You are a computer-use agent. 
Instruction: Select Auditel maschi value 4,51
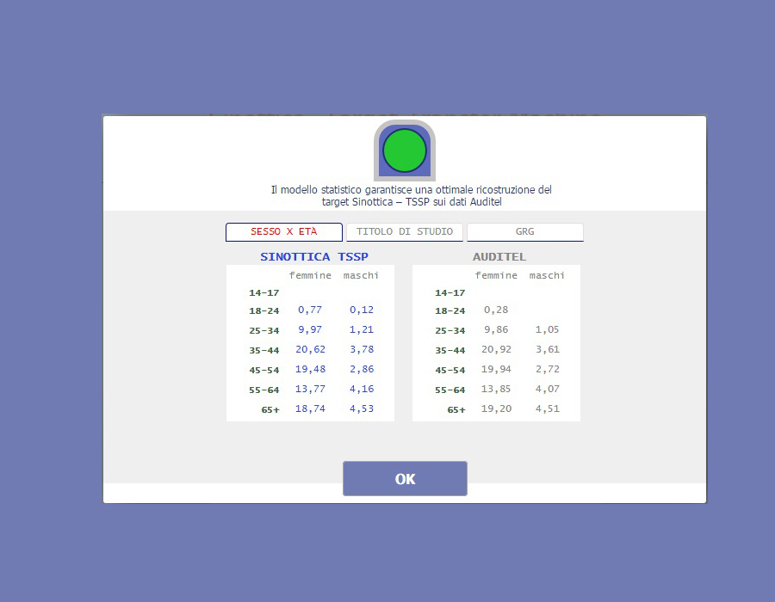point(547,408)
